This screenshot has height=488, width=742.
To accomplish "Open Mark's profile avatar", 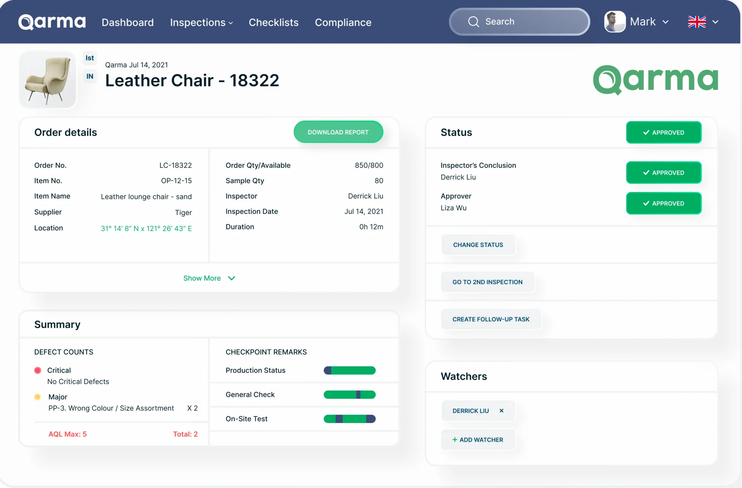I will point(615,22).
